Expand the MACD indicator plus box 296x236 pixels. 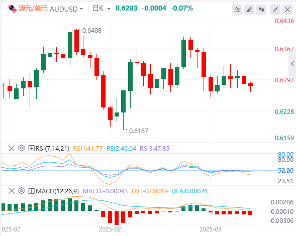click(31, 191)
